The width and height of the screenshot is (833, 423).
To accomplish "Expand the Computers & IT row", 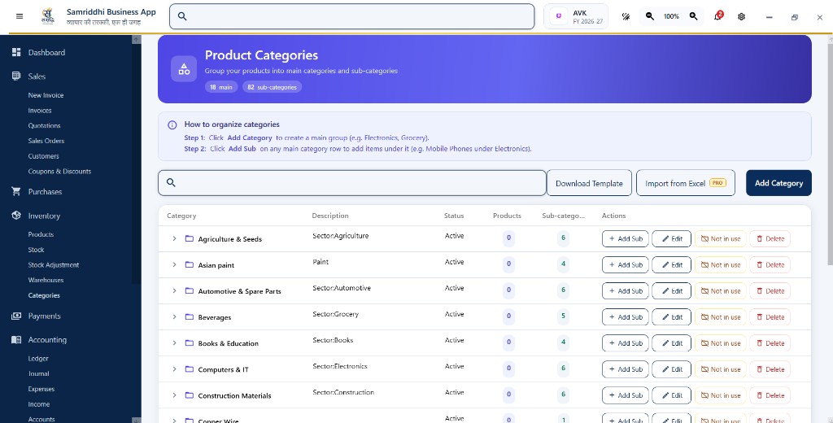I will pos(174,368).
